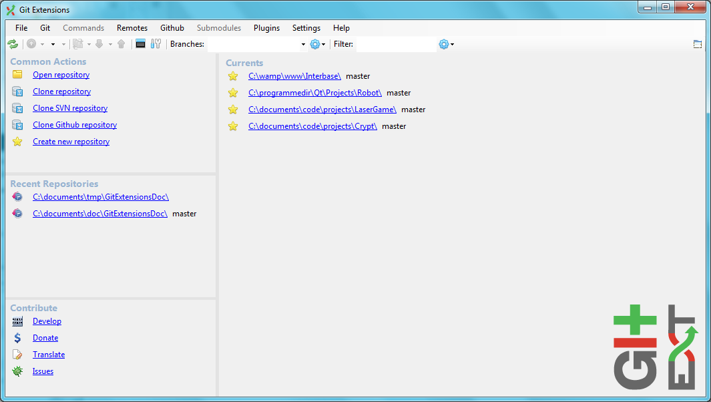This screenshot has height=402, width=711.
Task: Click the grey circular toolbar button beside Refresh
Action: point(31,44)
